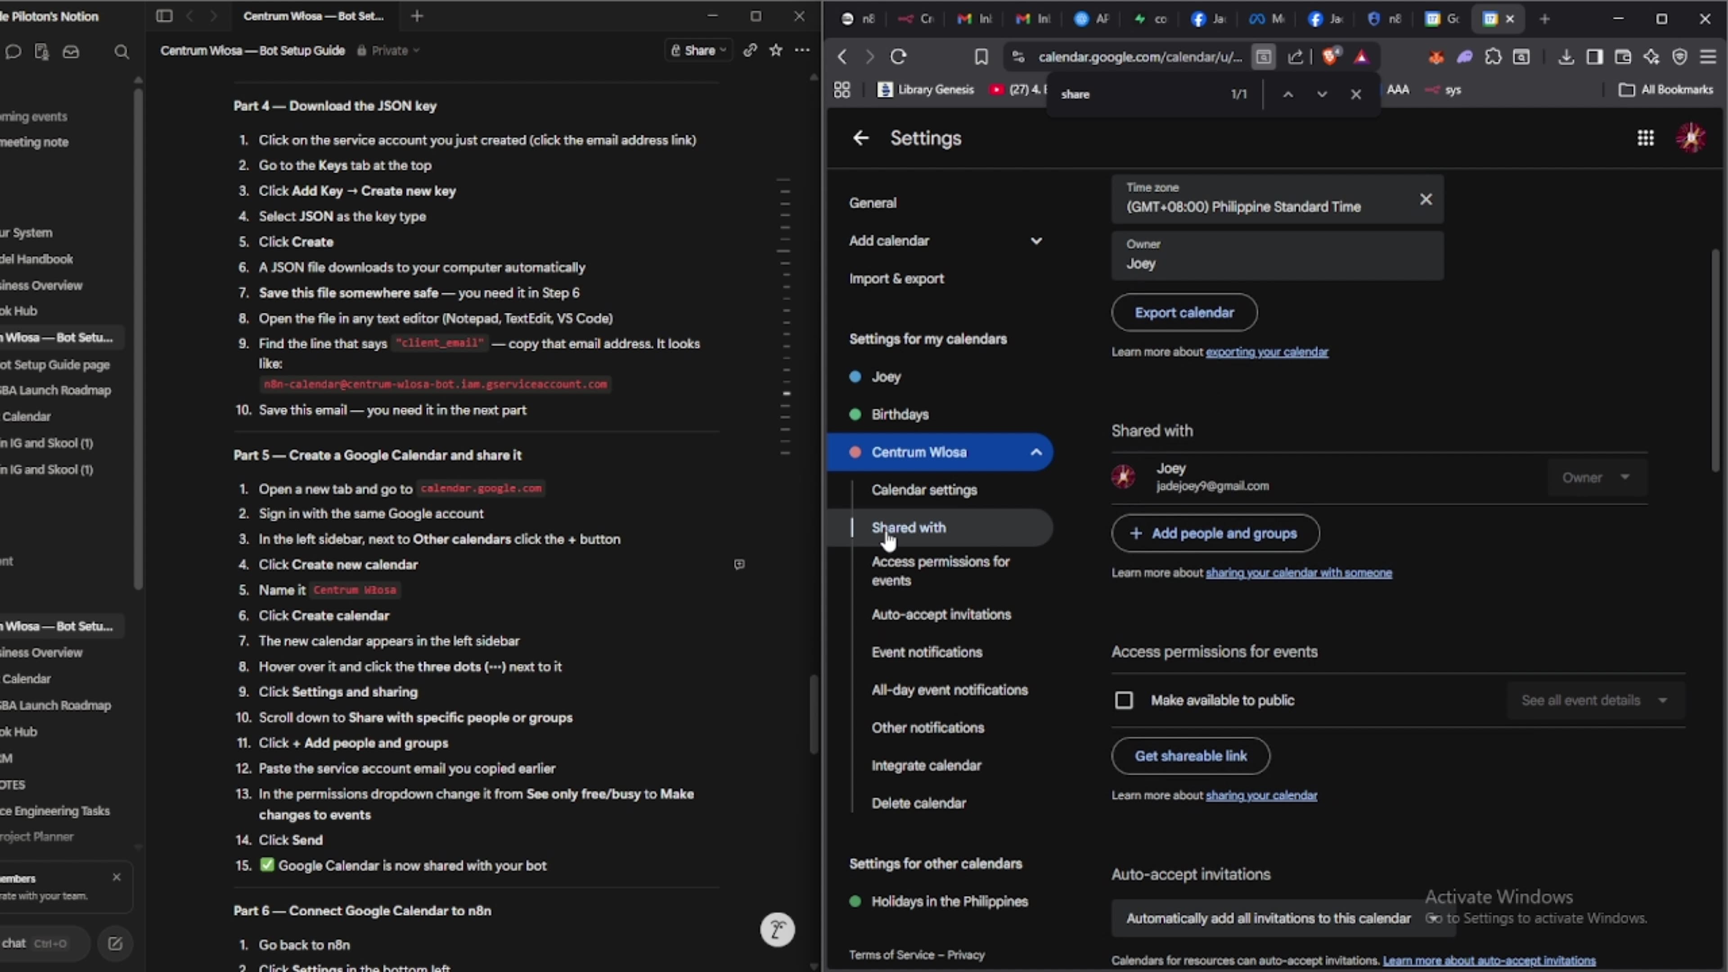Click Add people and groups button

(x=1215, y=534)
